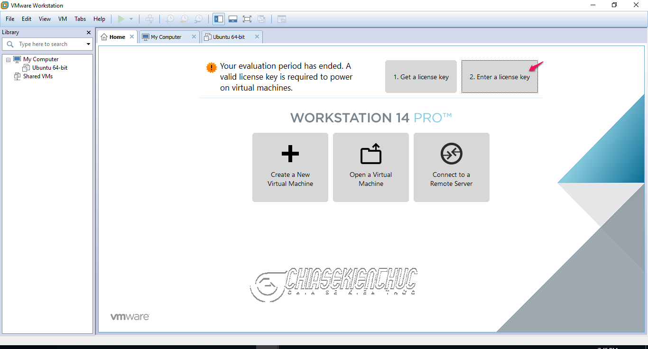Viewport: 648px width, 349px height.
Task: Click the vmware logo at bottom left
Action: [x=130, y=316]
